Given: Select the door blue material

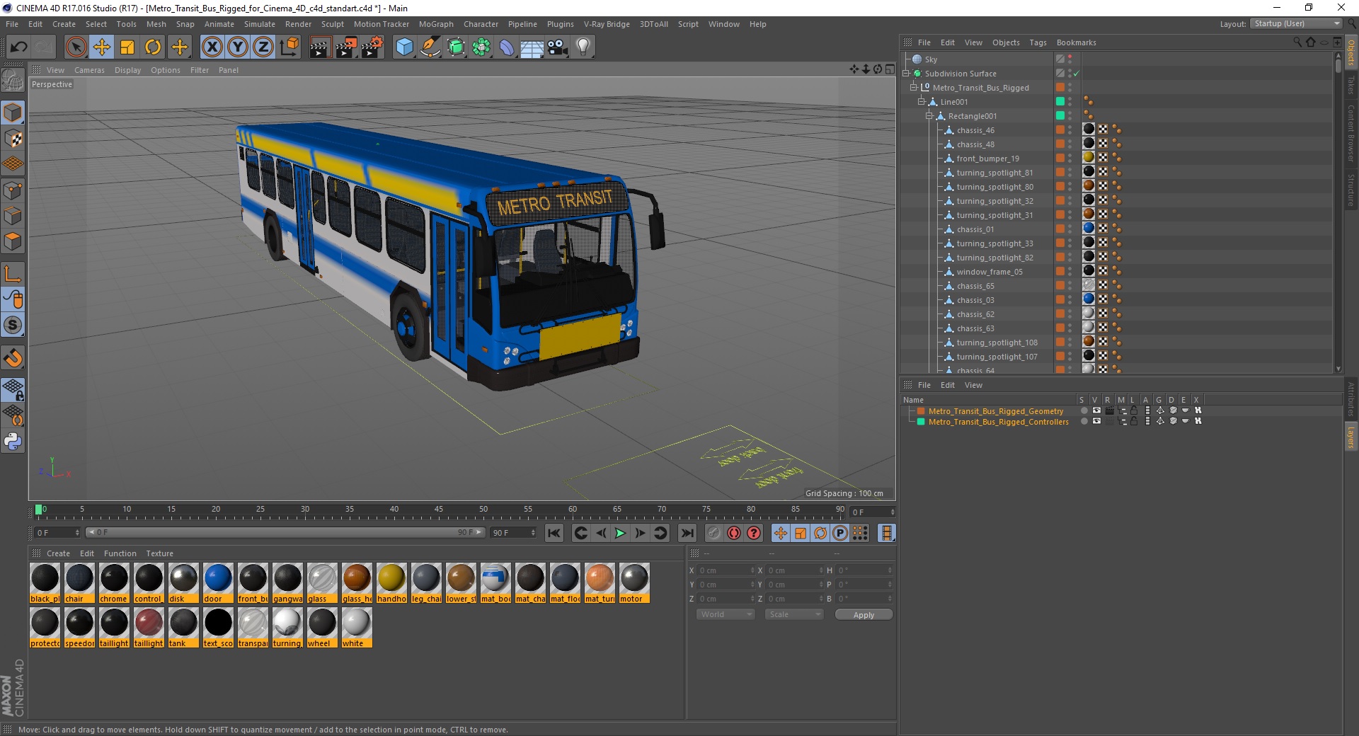Looking at the screenshot, I should (x=218, y=583).
